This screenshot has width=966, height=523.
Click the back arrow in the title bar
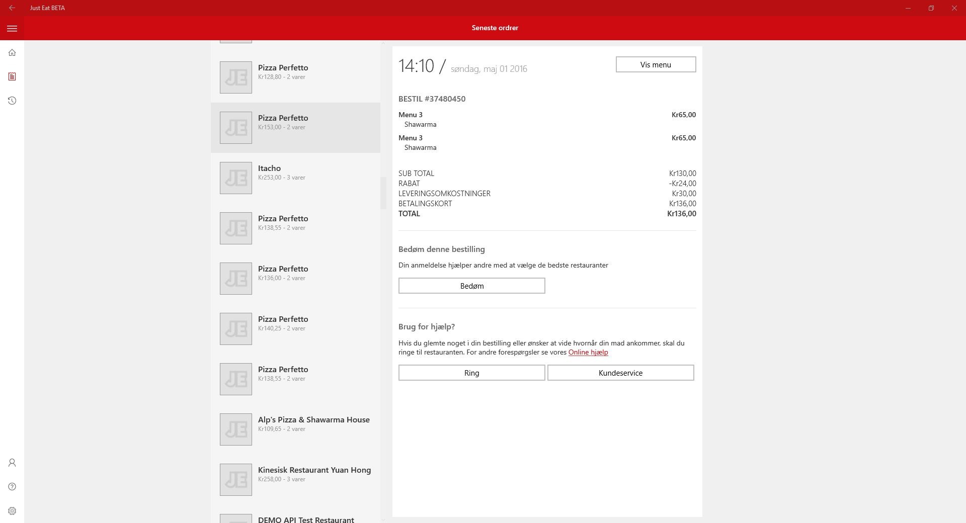click(x=12, y=8)
